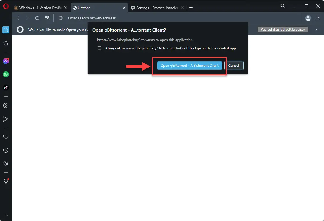
Task: Open the History clock icon
Action: point(6,150)
